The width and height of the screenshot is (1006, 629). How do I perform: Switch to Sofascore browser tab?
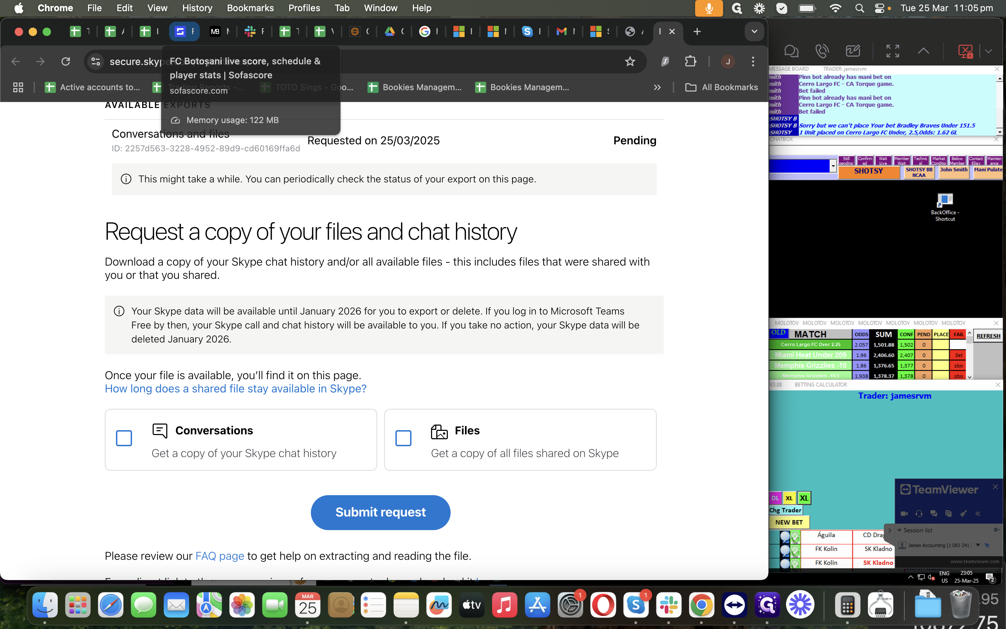tap(184, 31)
